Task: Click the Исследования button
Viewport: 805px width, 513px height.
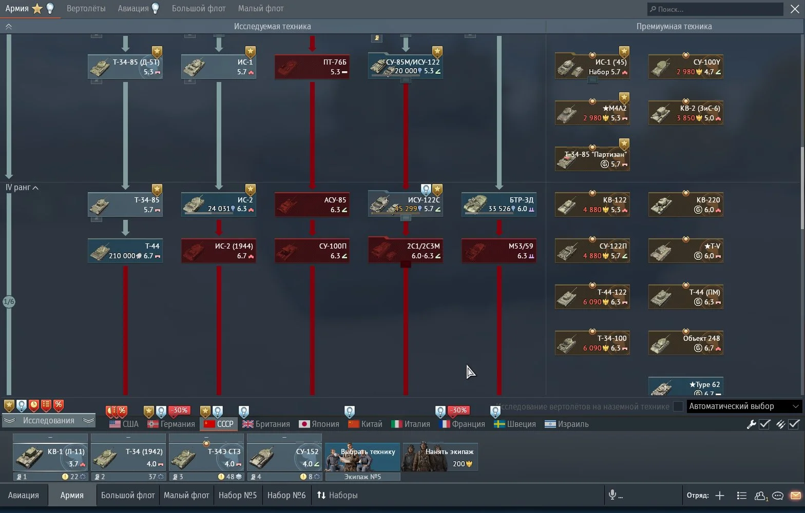Action: point(49,421)
